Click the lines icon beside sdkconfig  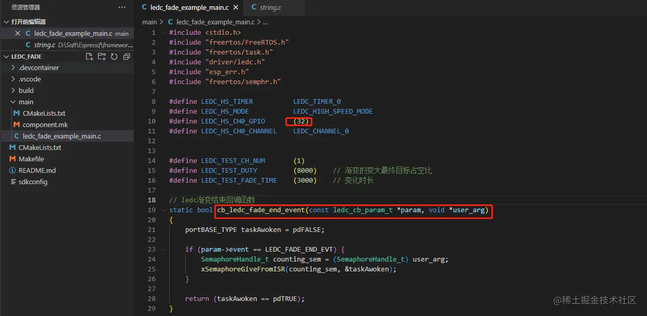(12, 182)
